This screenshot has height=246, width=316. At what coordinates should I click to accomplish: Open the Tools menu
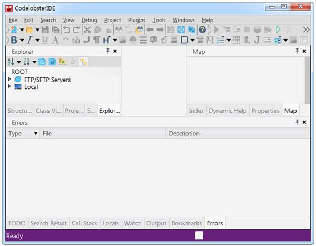159,20
